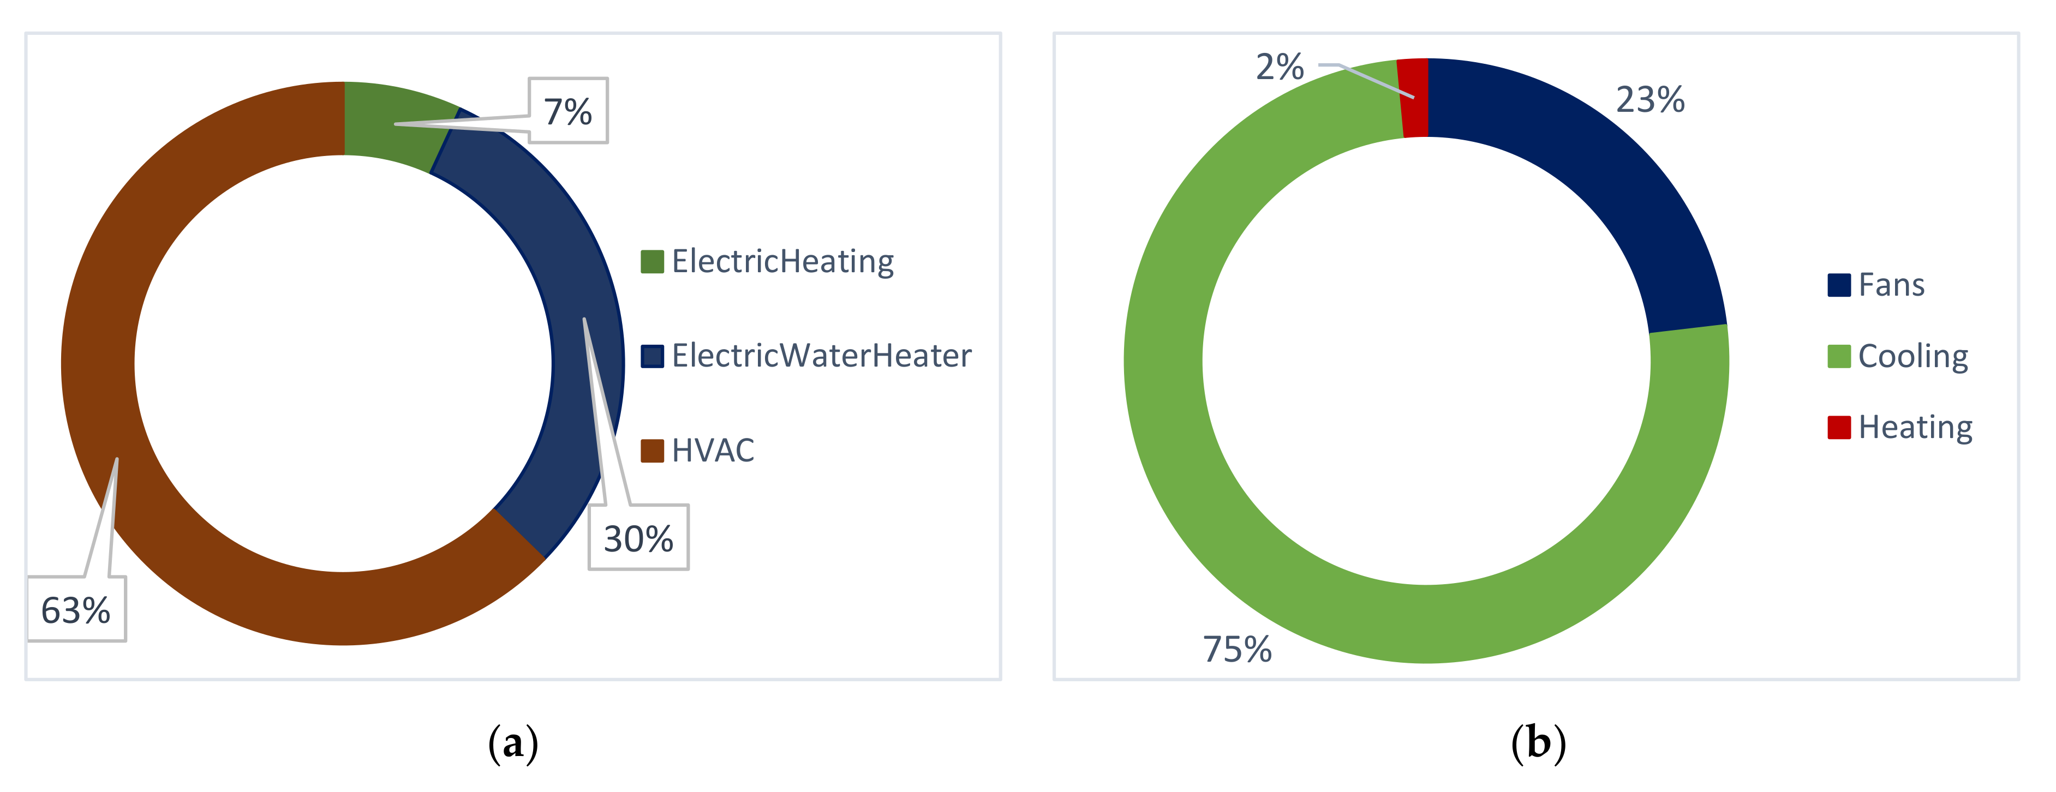Click the green ElectricHeating legend swatch
This screenshot has width=2056, height=792.
[x=652, y=262]
